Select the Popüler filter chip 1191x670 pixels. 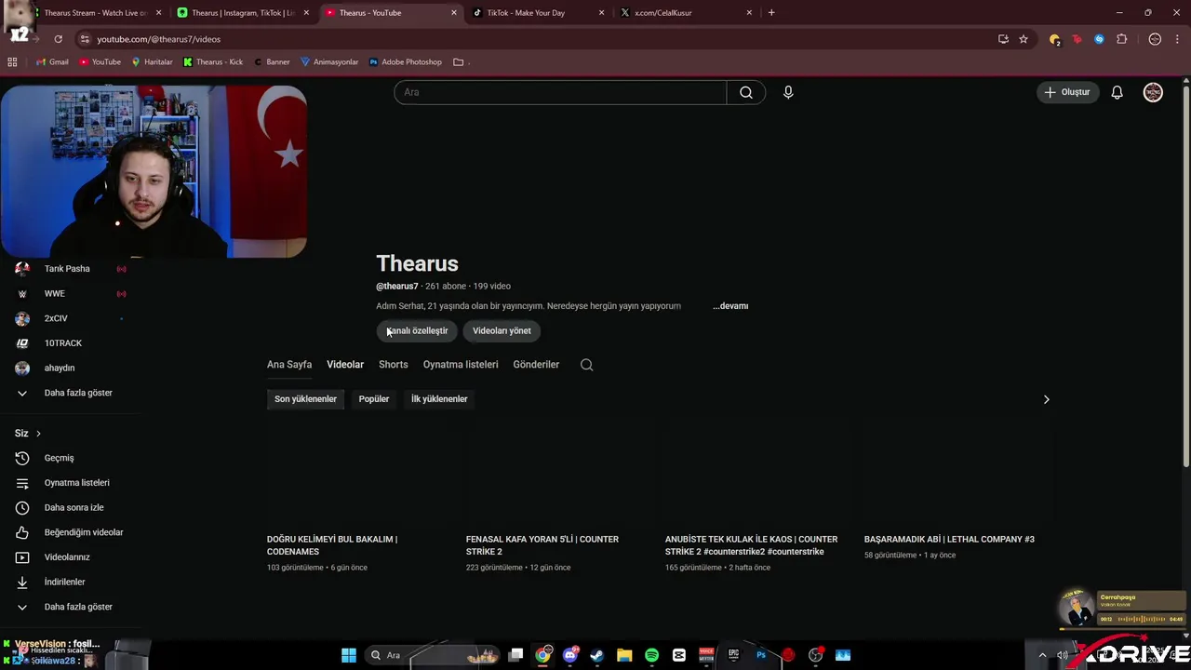click(374, 399)
